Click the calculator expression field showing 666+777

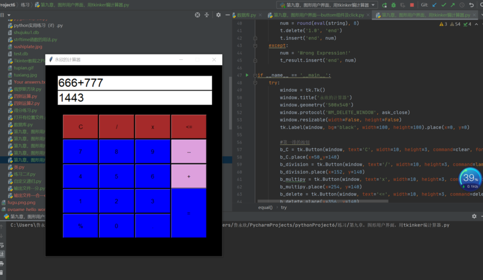135,83
